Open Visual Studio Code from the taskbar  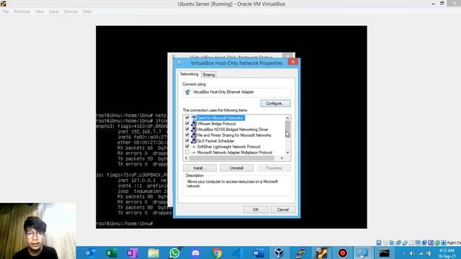point(238,253)
